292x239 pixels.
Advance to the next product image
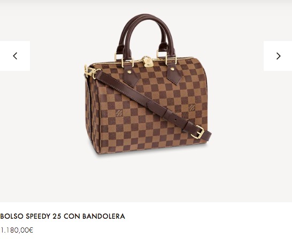[278, 56]
